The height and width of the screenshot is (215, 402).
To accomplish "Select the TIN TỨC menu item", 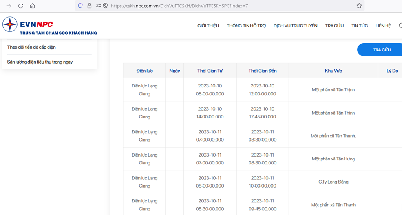I will [360, 26].
